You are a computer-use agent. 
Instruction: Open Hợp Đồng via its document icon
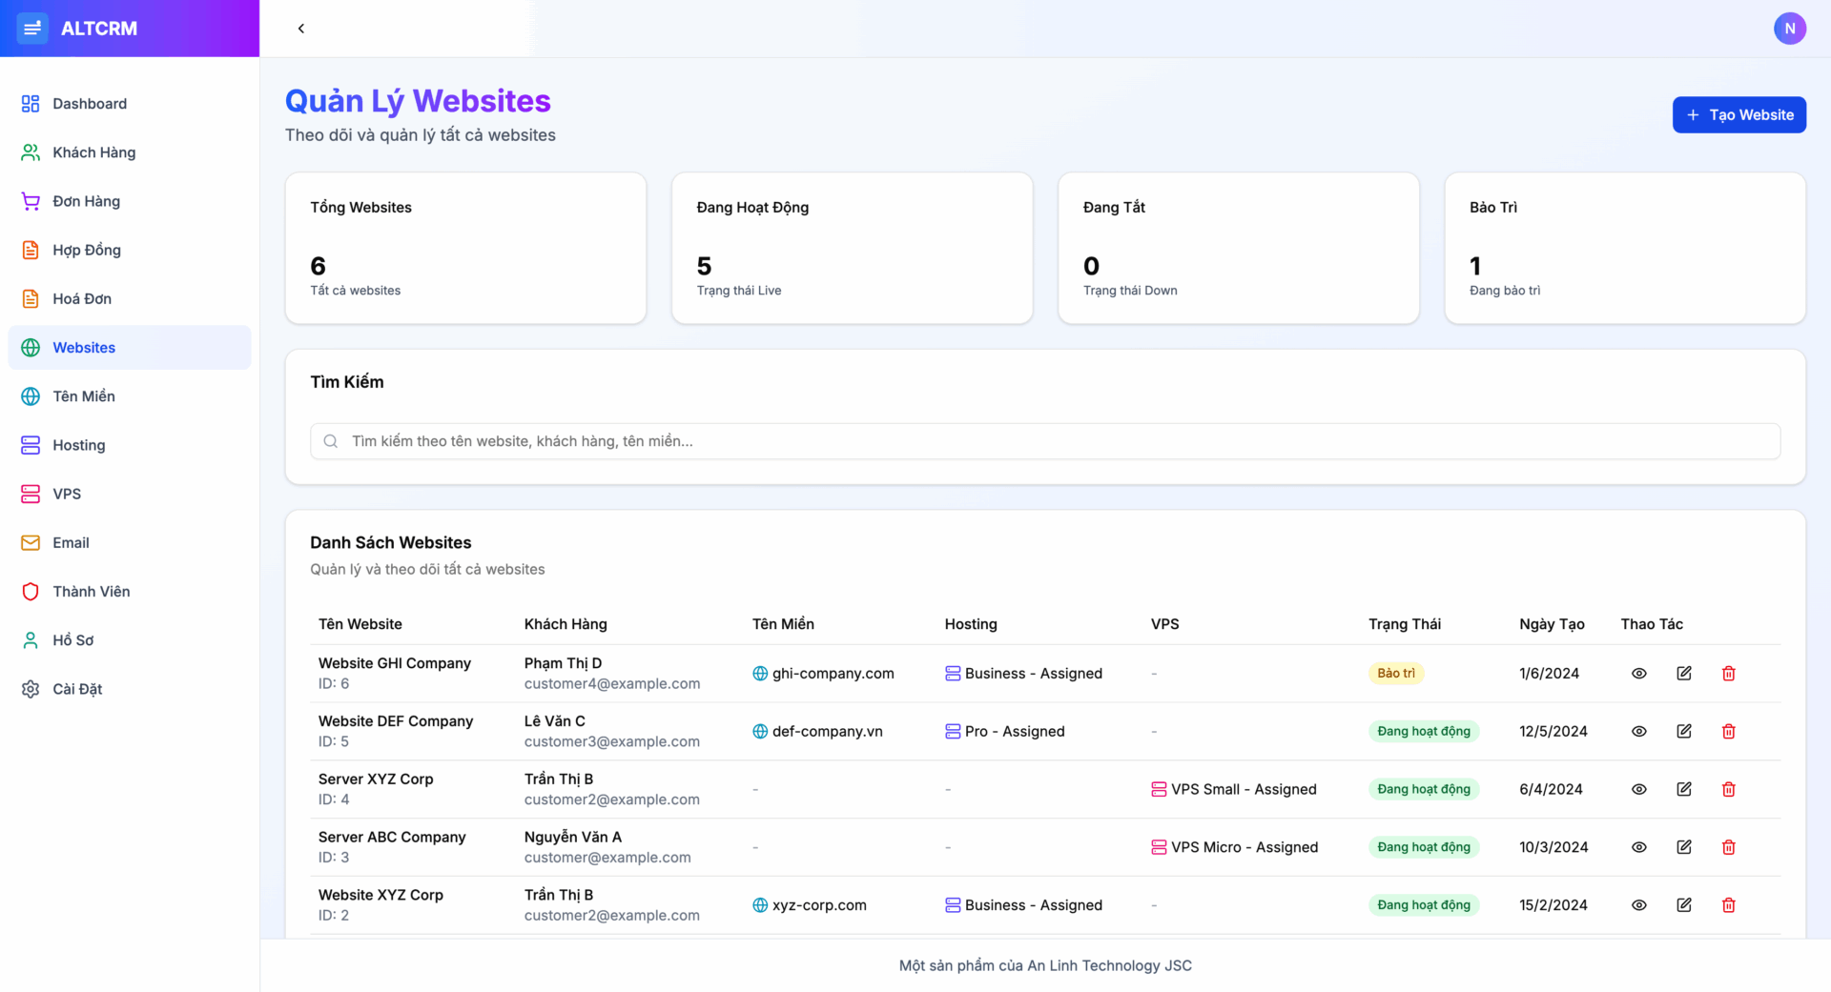click(30, 250)
